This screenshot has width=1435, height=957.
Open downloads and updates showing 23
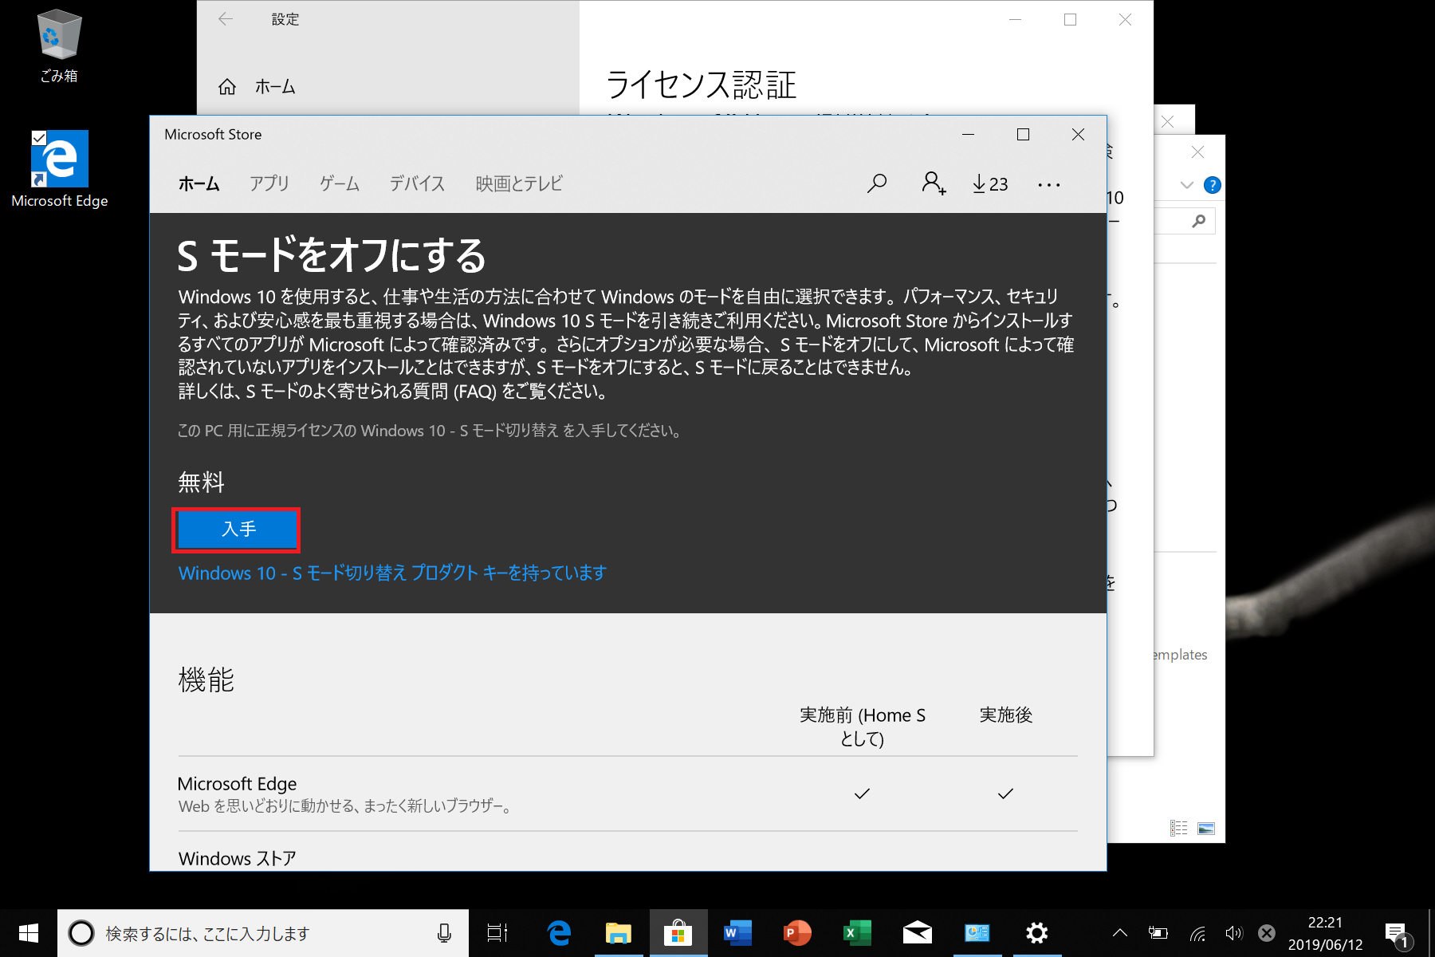point(990,184)
